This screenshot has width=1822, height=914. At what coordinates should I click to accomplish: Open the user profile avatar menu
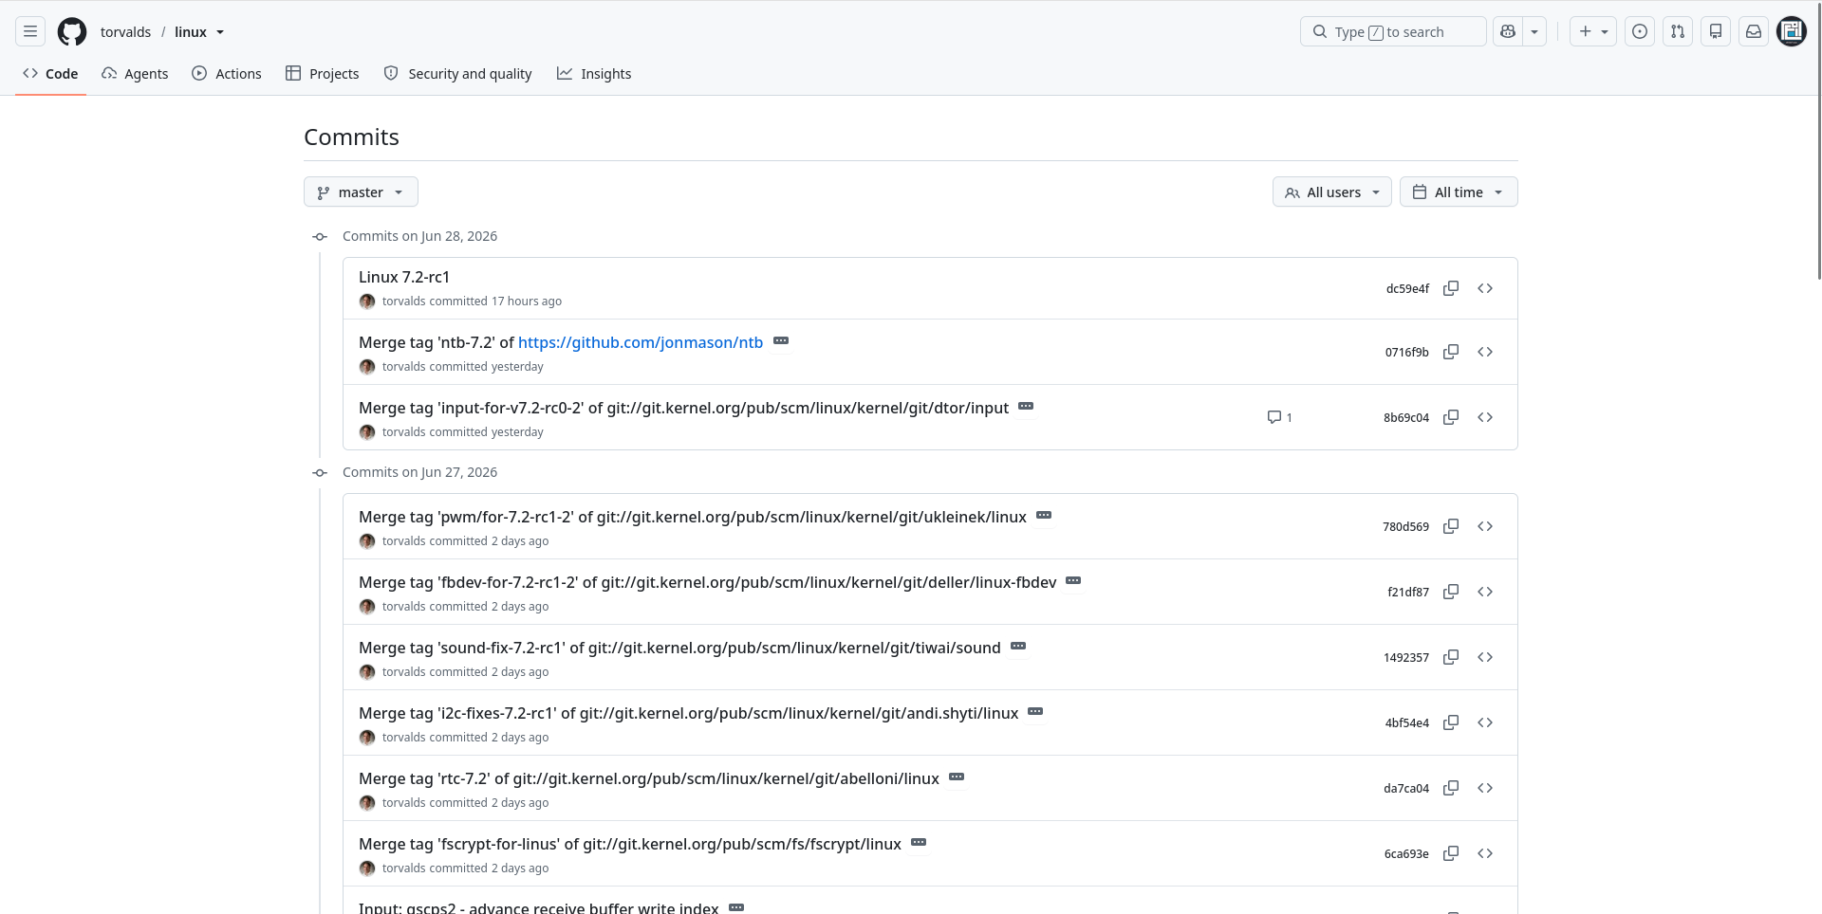[1792, 31]
